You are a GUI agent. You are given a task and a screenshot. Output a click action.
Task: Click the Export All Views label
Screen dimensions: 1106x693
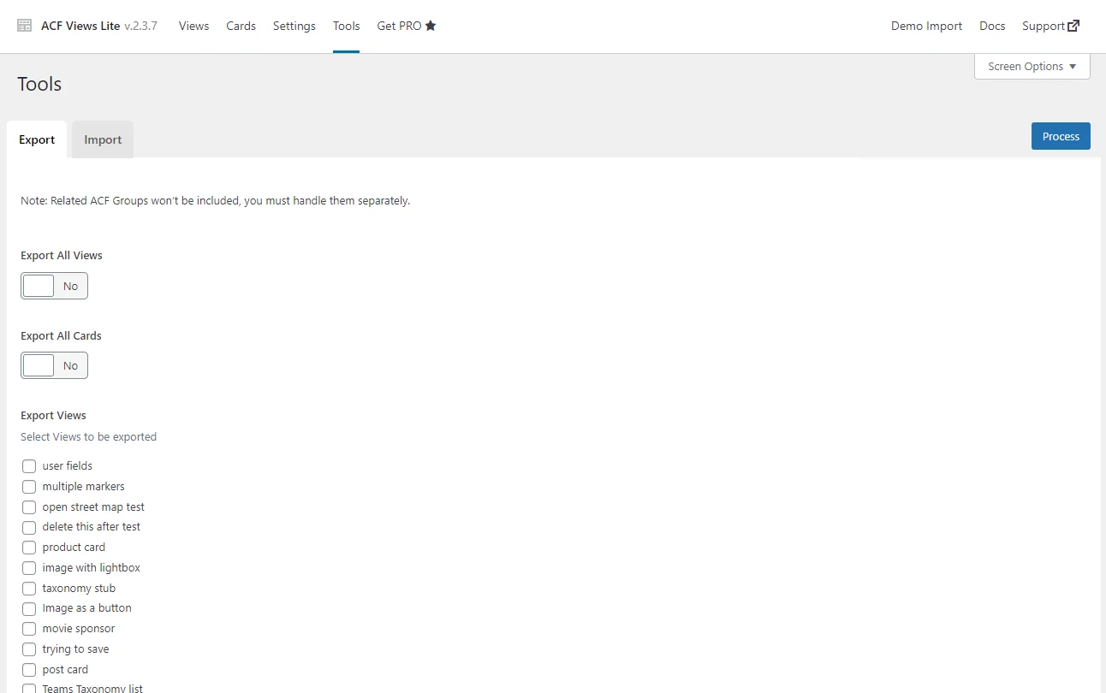pyautogui.click(x=62, y=255)
